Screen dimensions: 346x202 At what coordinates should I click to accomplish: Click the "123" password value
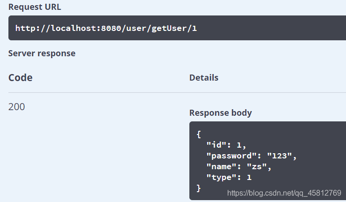[280, 156]
